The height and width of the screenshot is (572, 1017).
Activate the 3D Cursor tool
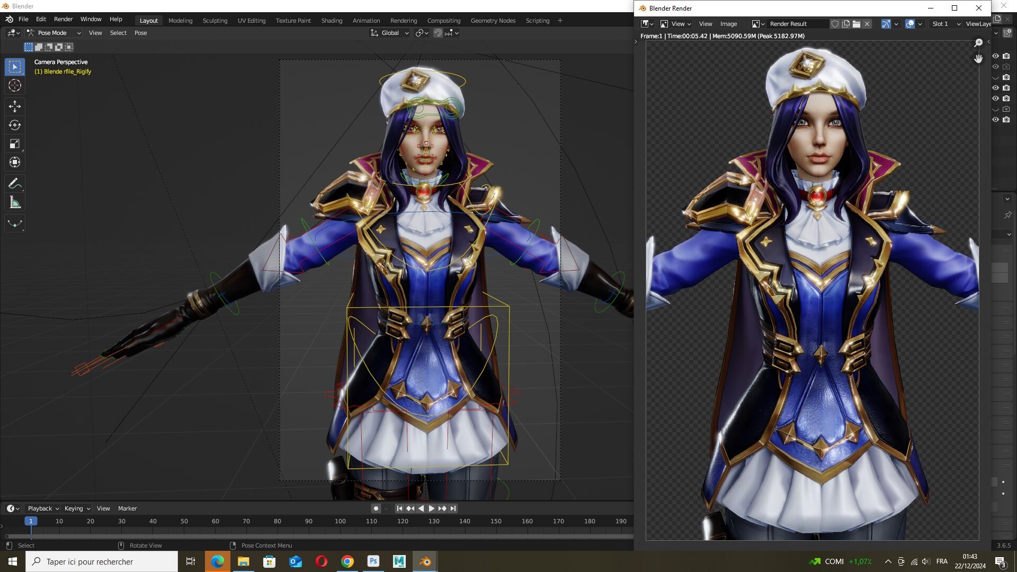[x=15, y=85]
